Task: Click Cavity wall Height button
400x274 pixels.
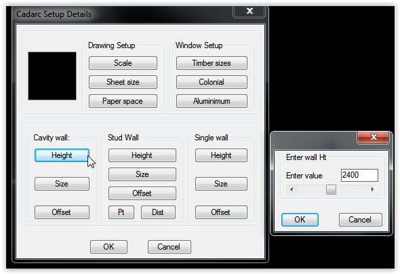Action: pyautogui.click(x=62, y=155)
